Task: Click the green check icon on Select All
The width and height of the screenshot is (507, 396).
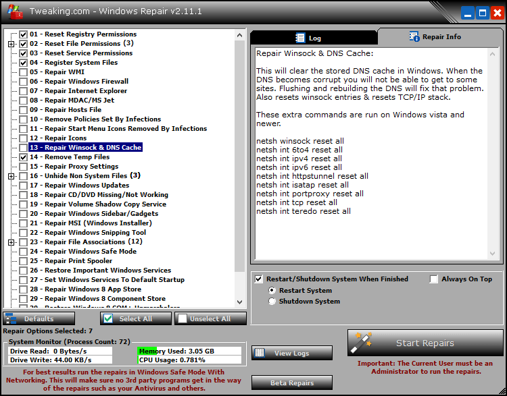Action: coord(108,318)
